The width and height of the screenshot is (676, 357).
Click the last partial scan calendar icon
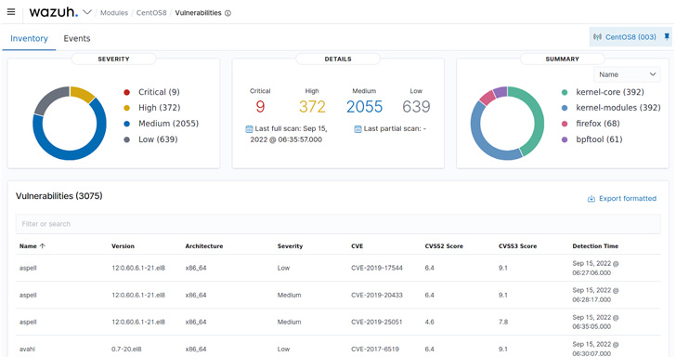pos(357,128)
